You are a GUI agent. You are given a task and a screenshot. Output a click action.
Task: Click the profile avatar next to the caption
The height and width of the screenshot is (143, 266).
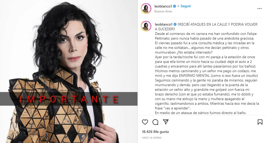146,26
